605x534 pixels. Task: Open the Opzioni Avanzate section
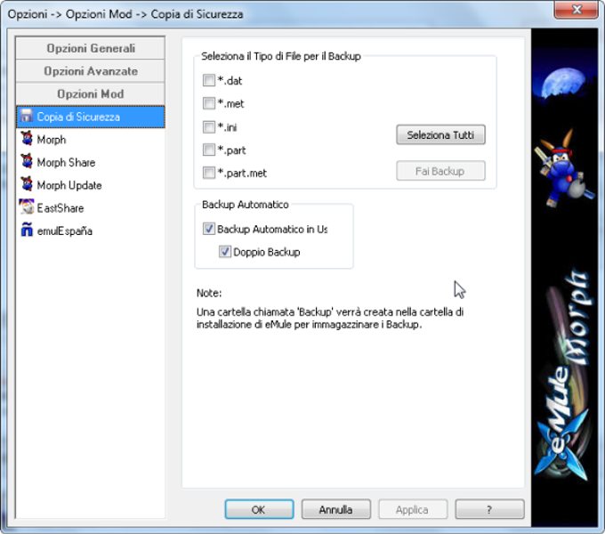(x=90, y=71)
